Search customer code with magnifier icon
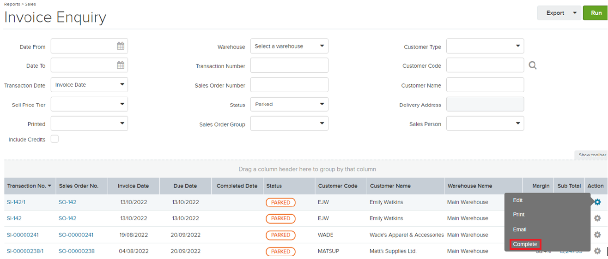 coord(533,65)
